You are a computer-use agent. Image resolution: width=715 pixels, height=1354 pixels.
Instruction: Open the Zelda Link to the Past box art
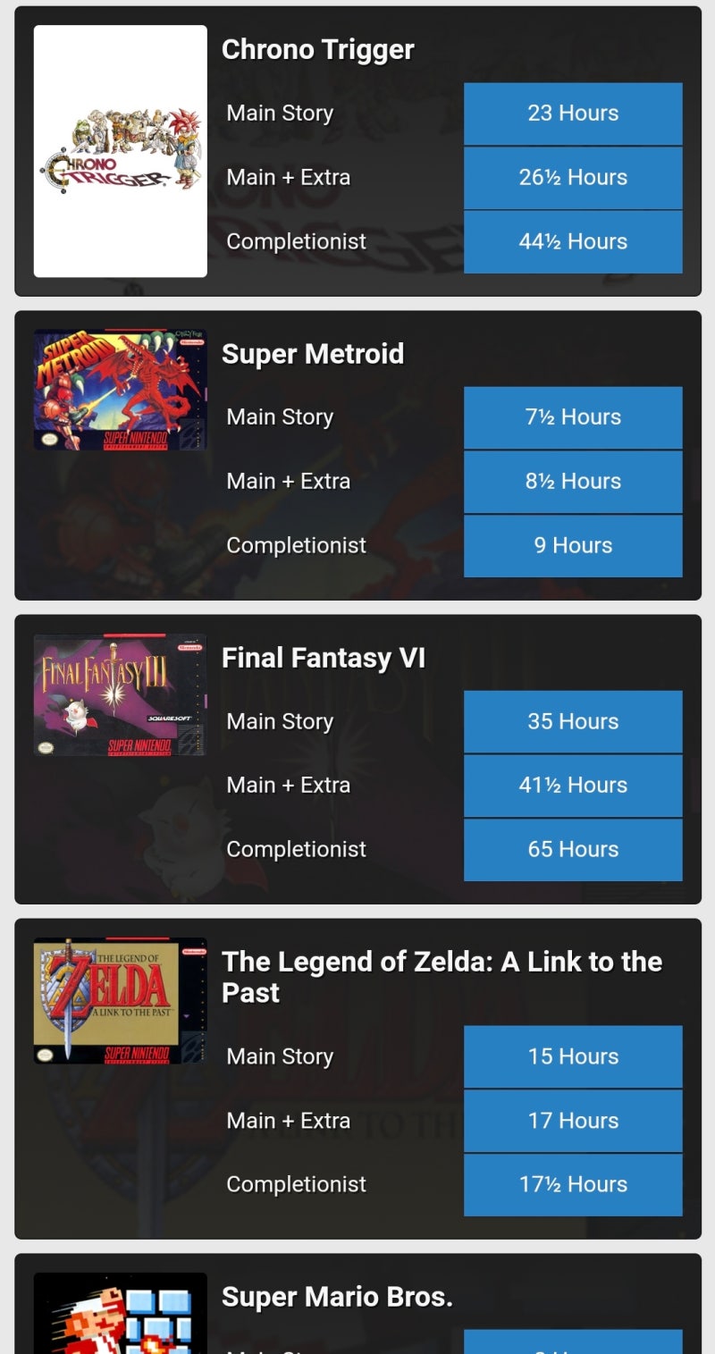pos(121,1001)
